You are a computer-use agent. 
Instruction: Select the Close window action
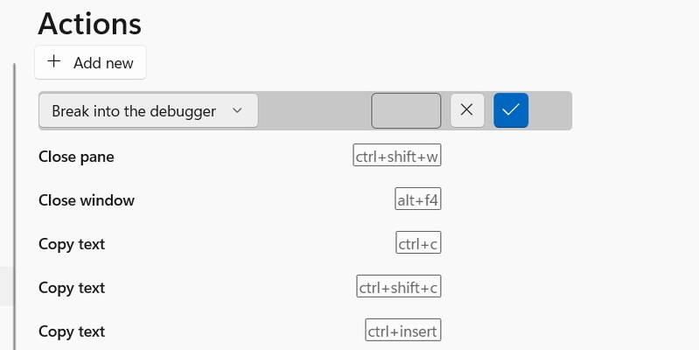click(87, 200)
